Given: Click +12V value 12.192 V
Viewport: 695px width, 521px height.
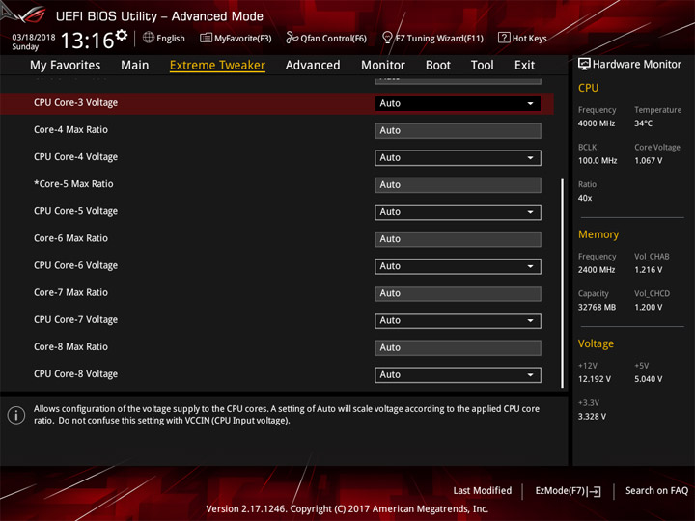Looking at the screenshot, I should (x=594, y=379).
